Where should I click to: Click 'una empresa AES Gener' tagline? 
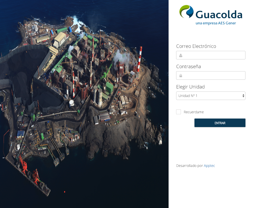[216, 23]
